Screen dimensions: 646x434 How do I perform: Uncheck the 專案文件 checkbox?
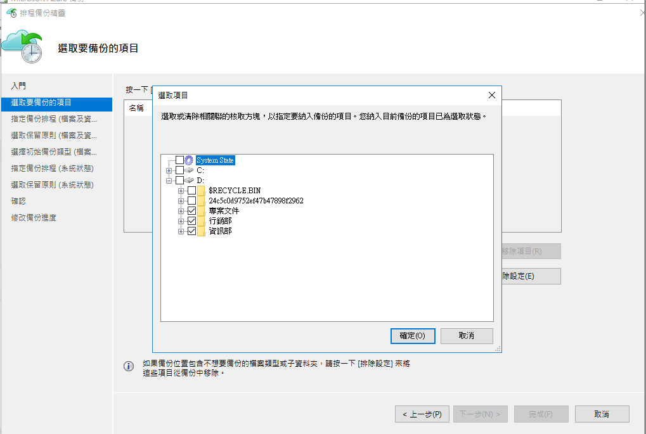click(191, 211)
